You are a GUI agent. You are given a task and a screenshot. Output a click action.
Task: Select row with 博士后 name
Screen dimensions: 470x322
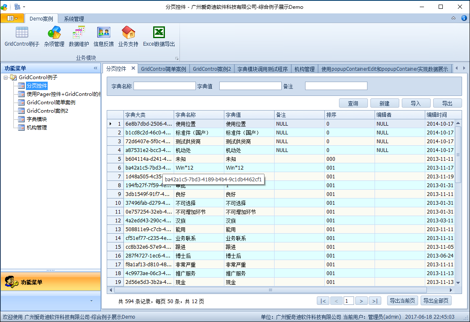281,256
